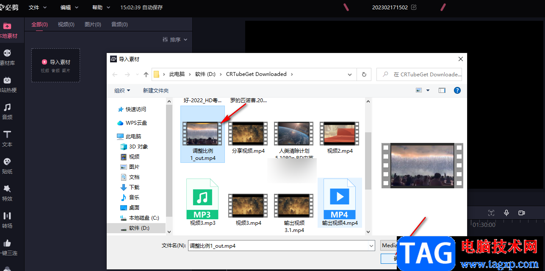The width and height of the screenshot is (545, 271).
Task: Open the recent locations dropdown arrow
Action: pyautogui.click(x=136, y=74)
